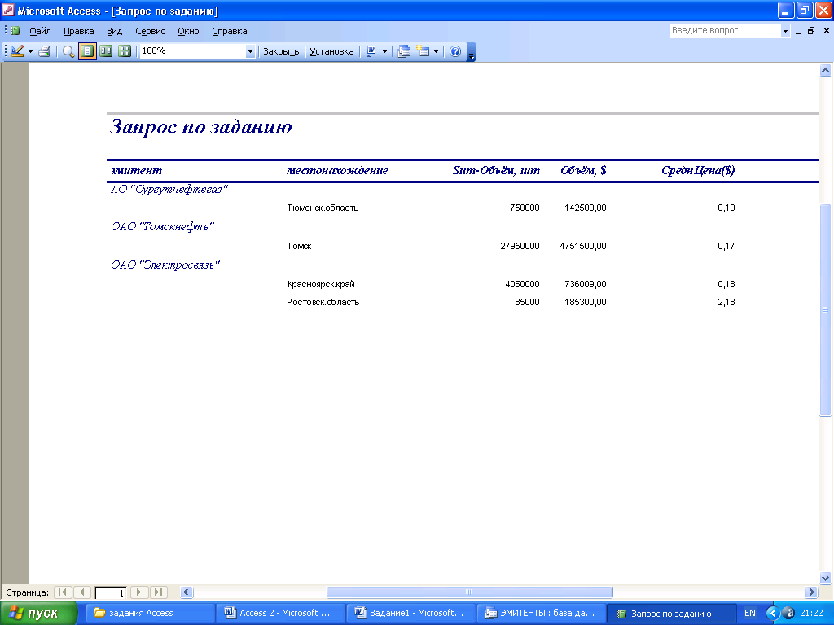Click emitter ОАО "Томскнефть"
This screenshot has width=834, height=625.
[x=162, y=227]
